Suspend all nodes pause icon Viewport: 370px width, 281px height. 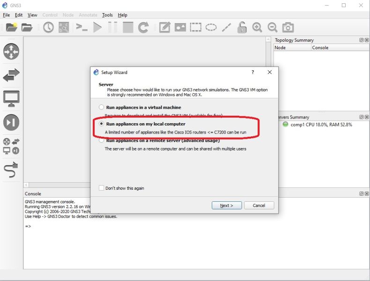tap(112, 27)
